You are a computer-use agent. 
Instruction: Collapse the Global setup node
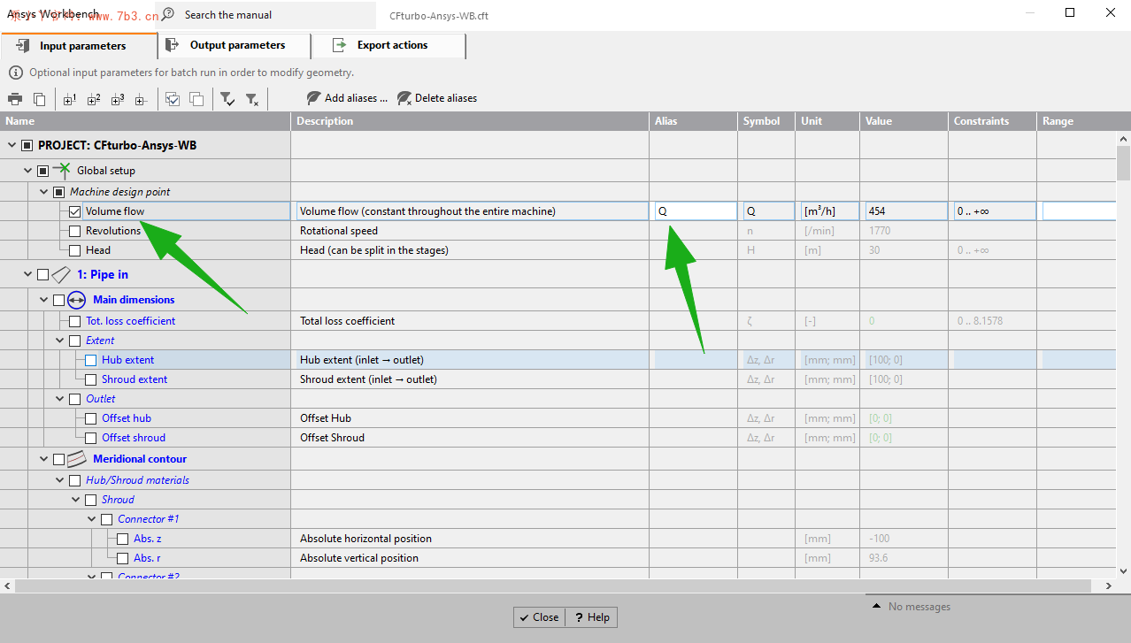[27, 171]
